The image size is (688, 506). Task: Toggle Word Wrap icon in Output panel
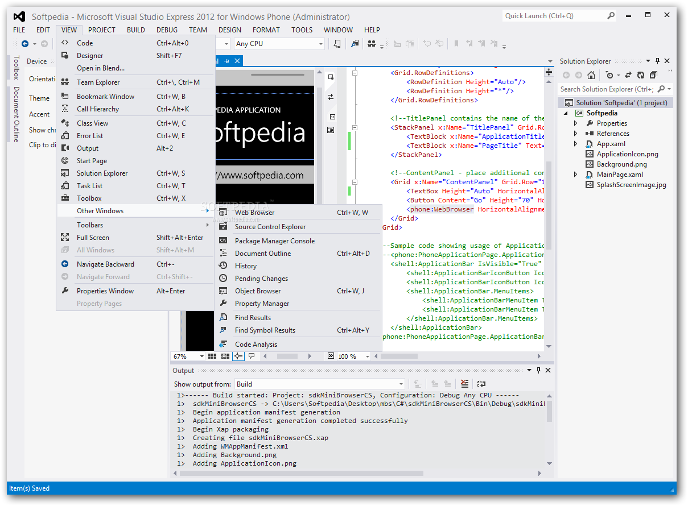481,384
